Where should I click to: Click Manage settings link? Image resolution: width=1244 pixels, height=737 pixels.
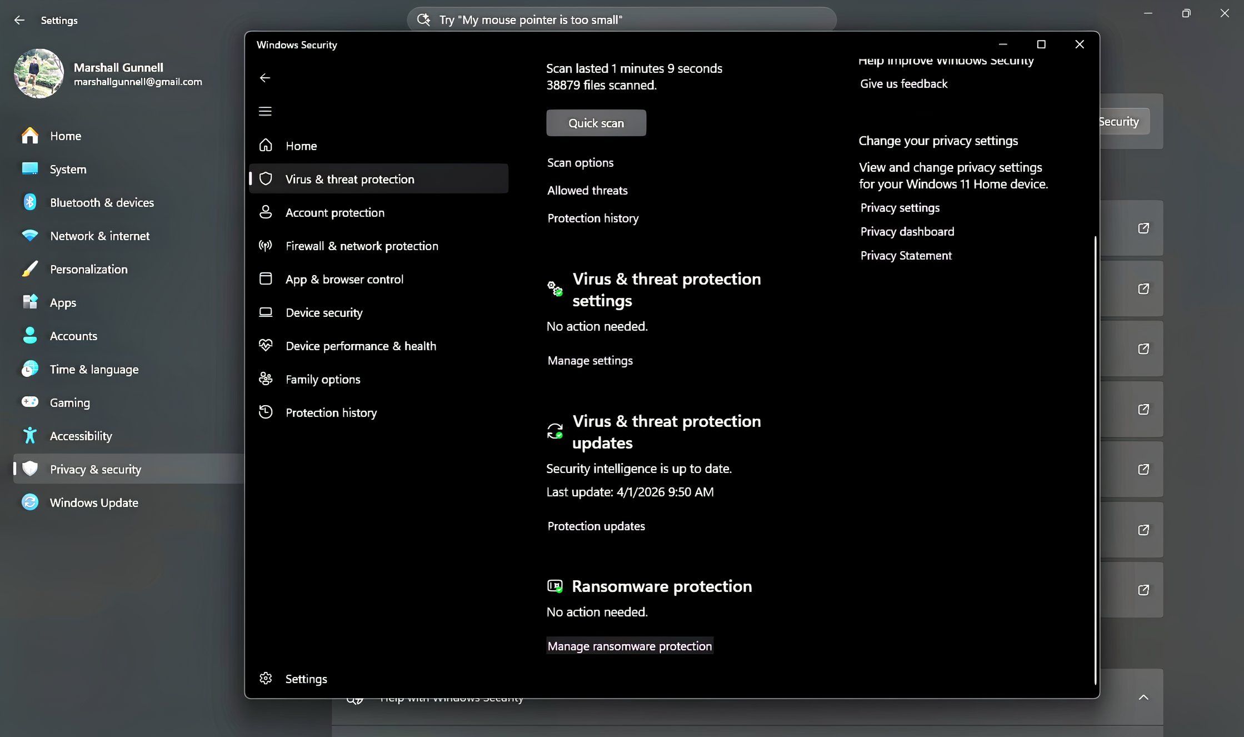click(590, 361)
